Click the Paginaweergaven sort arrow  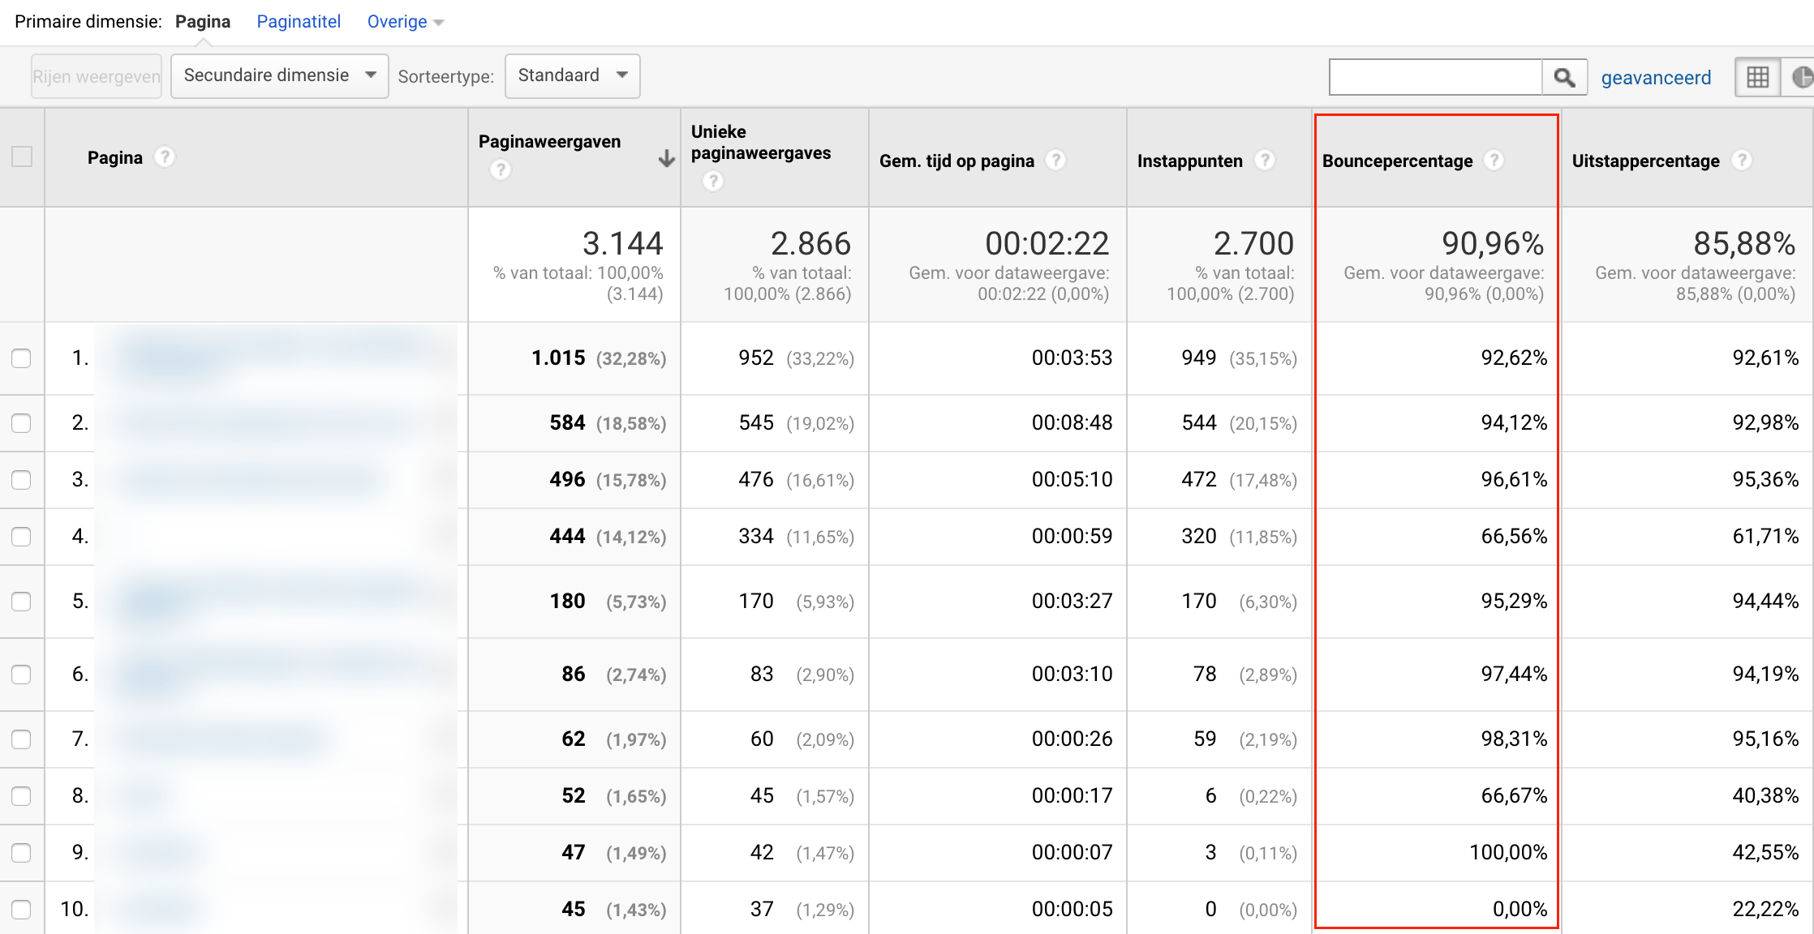point(666,158)
